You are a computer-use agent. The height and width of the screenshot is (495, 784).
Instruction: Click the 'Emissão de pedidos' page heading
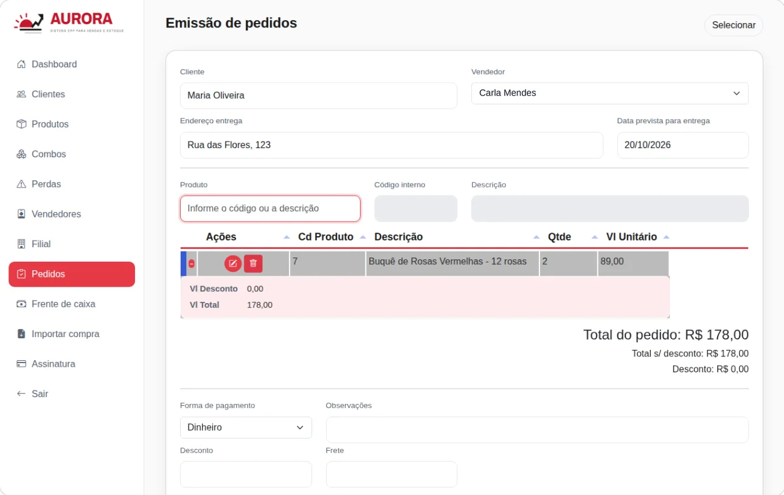231,23
